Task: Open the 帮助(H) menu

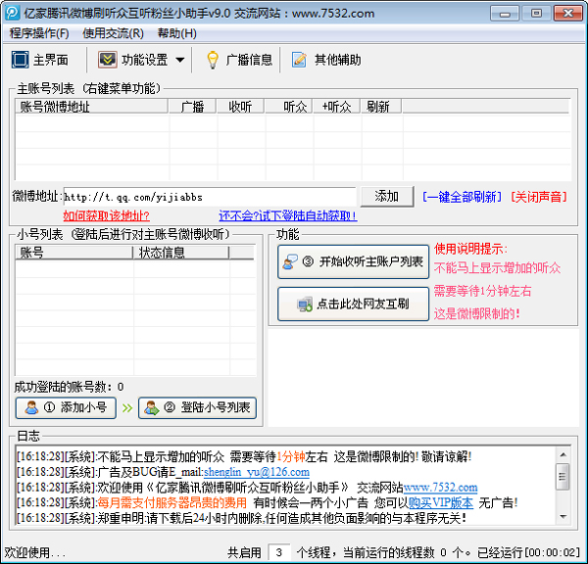Action: [x=176, y=33]
